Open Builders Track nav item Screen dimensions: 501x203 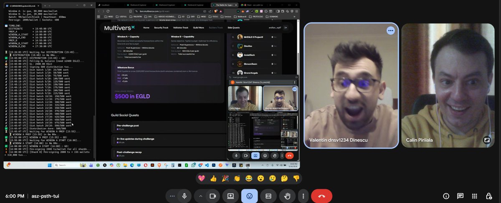tap(216, 28)
